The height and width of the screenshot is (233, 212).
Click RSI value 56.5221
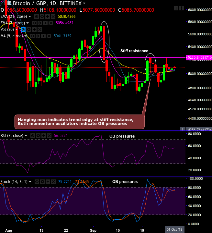tap(61, 136)
